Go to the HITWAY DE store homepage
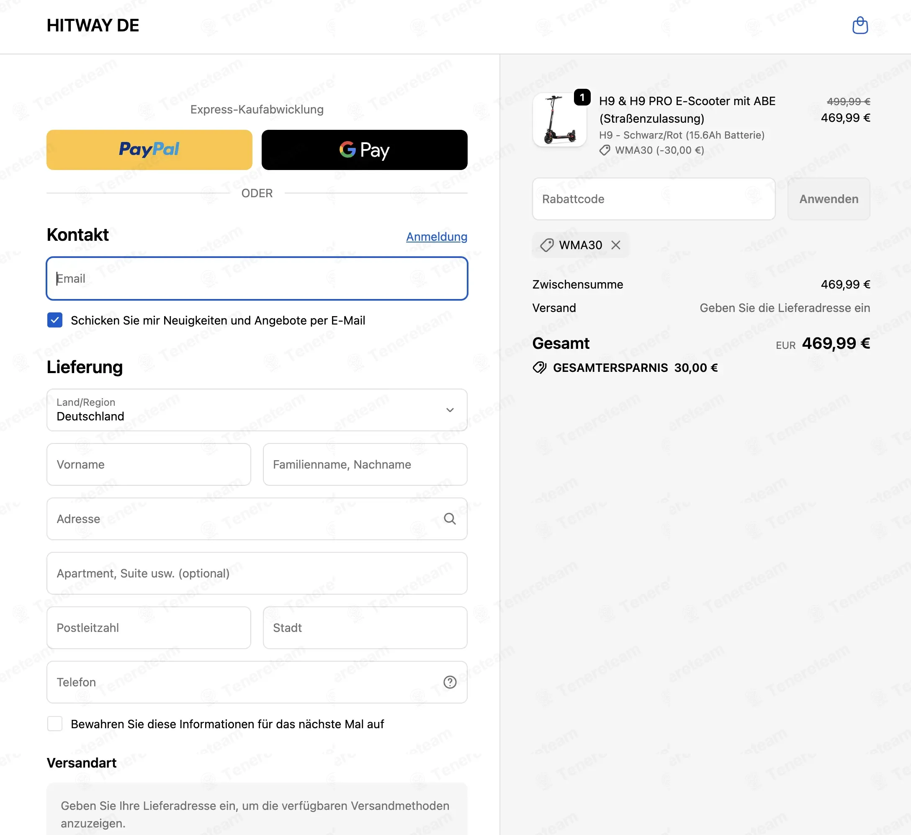The height and width of the screenshot is (835, 911). 93,25
